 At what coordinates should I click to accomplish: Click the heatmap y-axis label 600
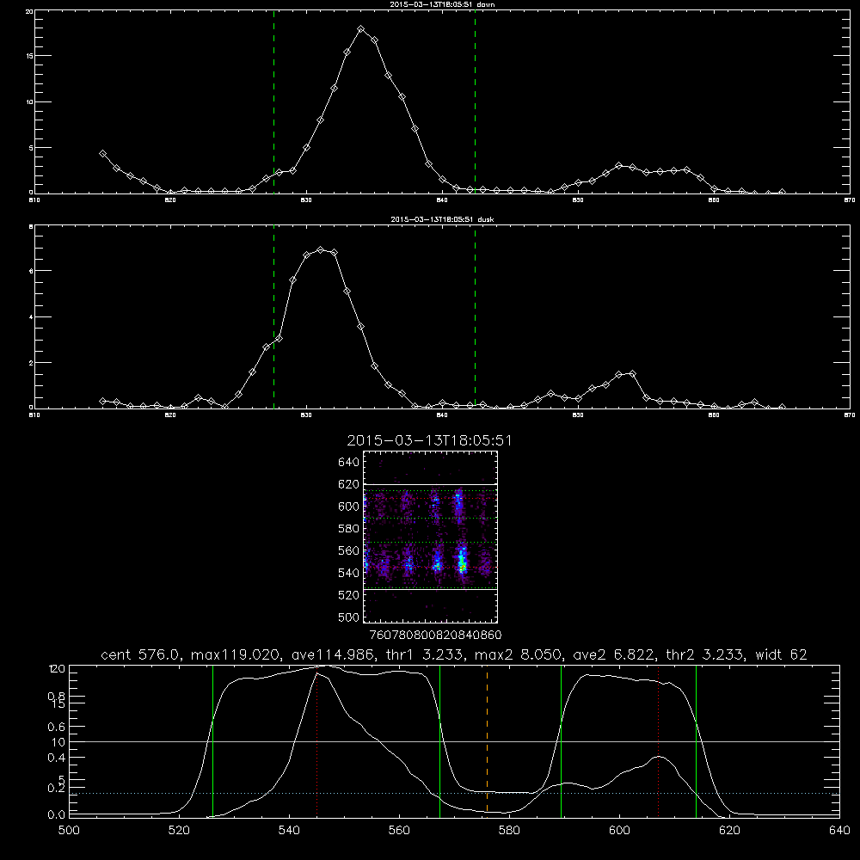(349, 507)
